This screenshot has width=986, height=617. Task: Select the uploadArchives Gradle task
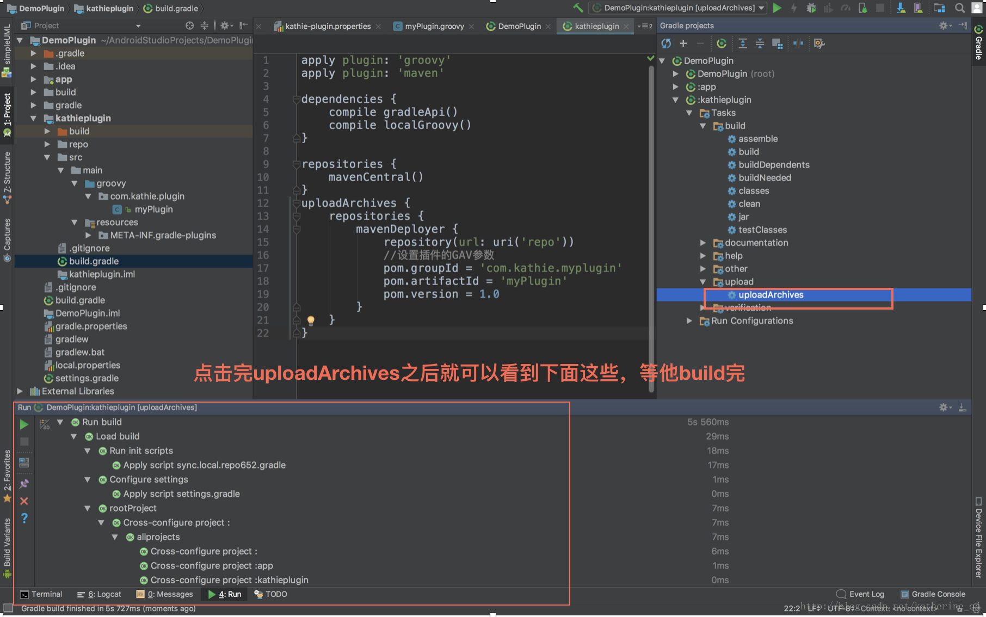click(771, 295)
